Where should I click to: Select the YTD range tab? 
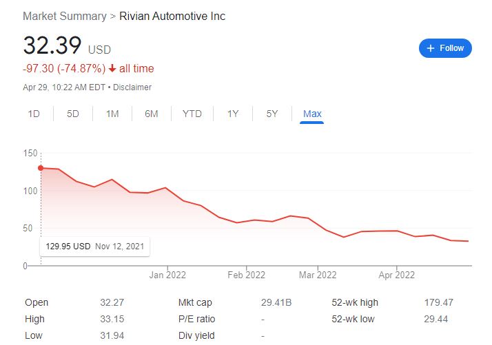click(192, 114)
